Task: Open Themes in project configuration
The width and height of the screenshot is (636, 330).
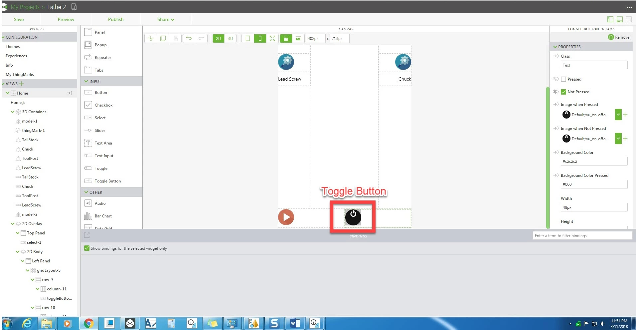Action: pos(13,47)
